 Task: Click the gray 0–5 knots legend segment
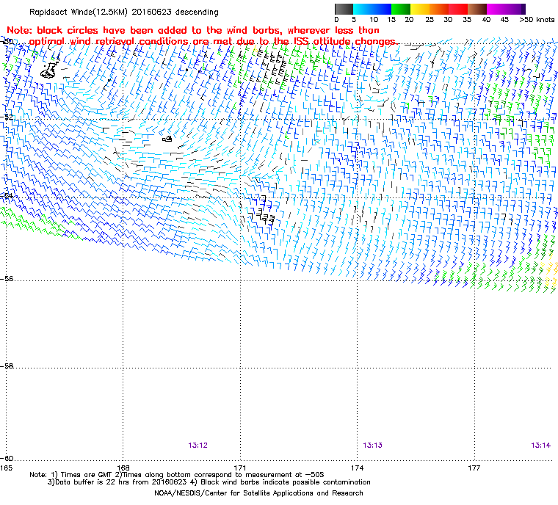coord(344,9)
